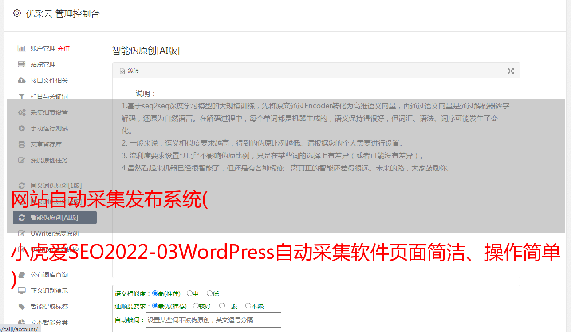
Task: Click the filter icon for 栏目与关键词
Action: 21,96
